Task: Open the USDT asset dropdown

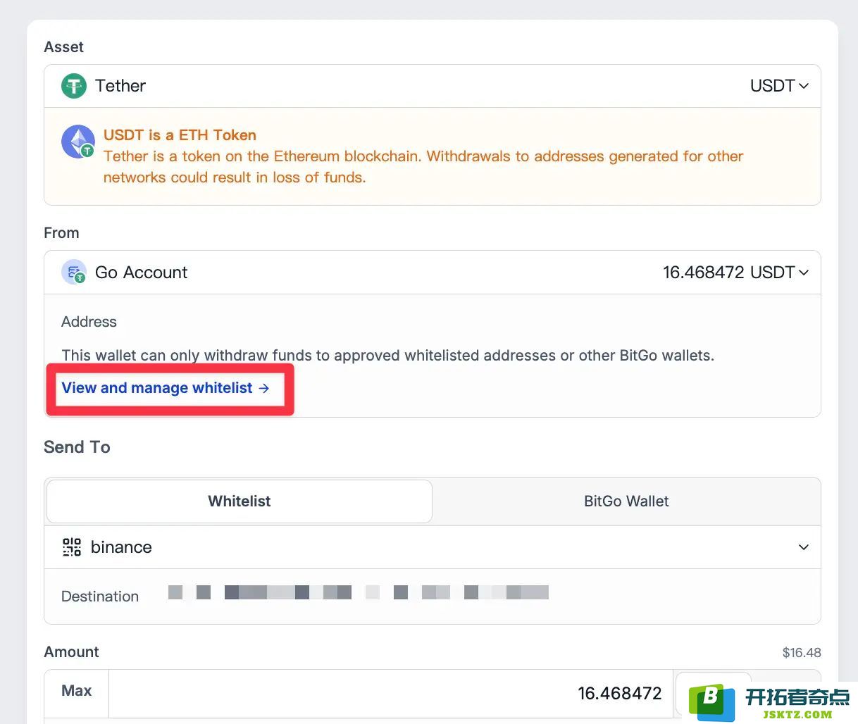Action: pyautogui.click(x=779, y=86)
